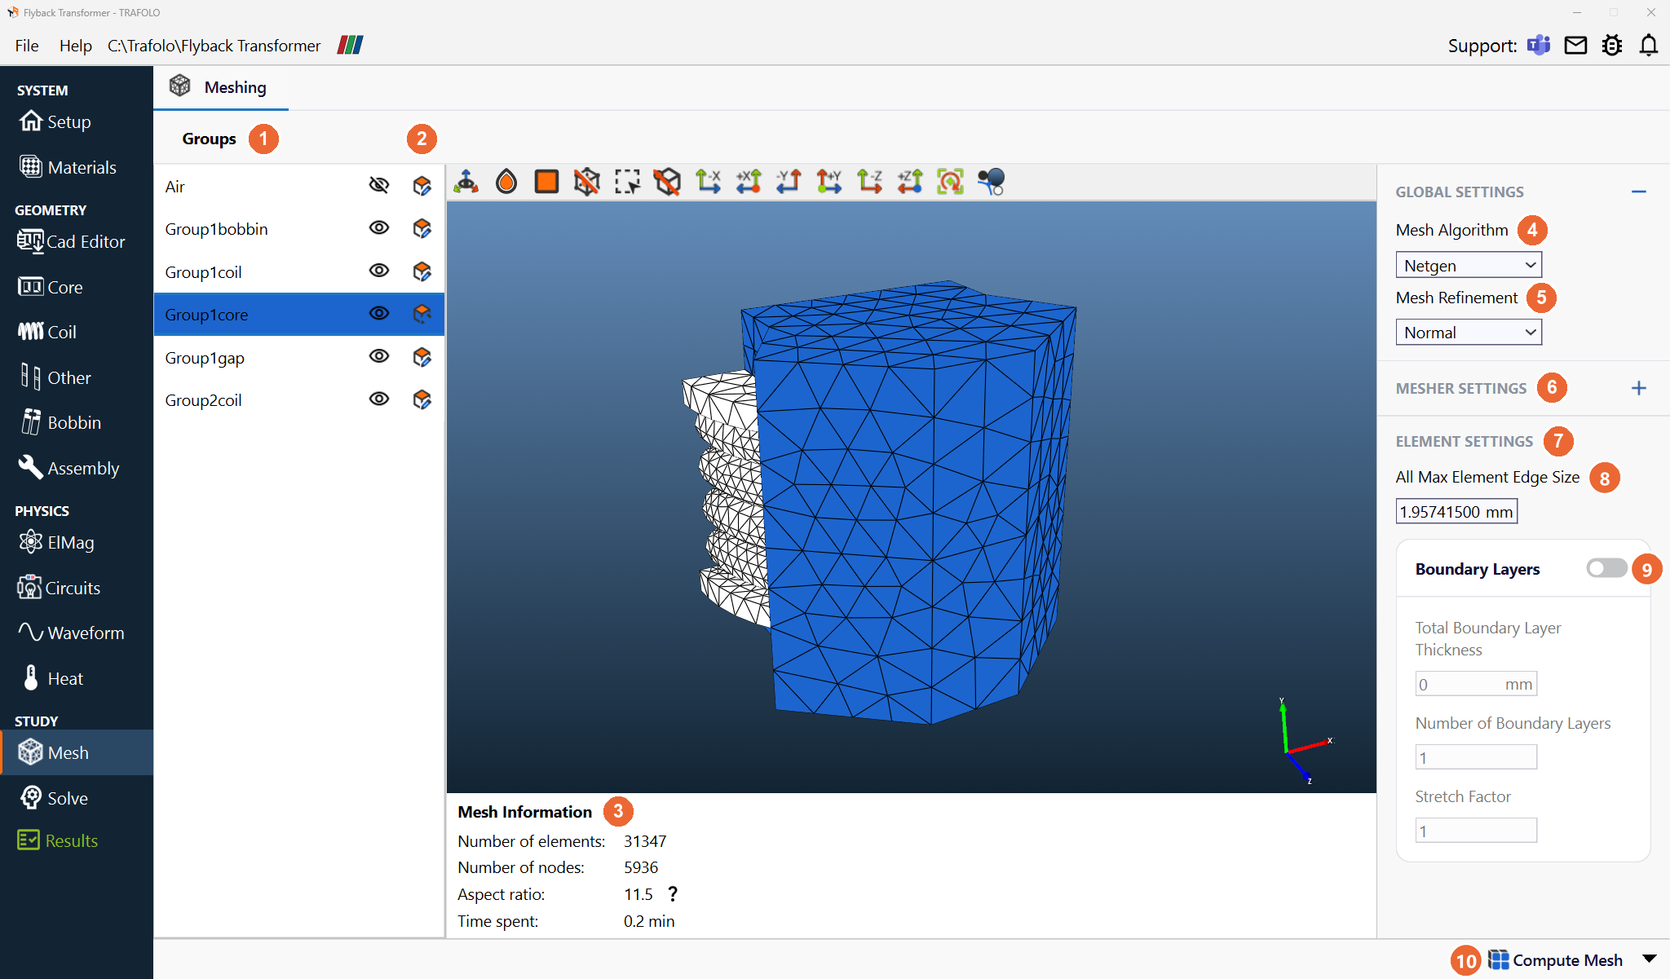Click the aspect ratio help question mark

(x=673, y=894)
